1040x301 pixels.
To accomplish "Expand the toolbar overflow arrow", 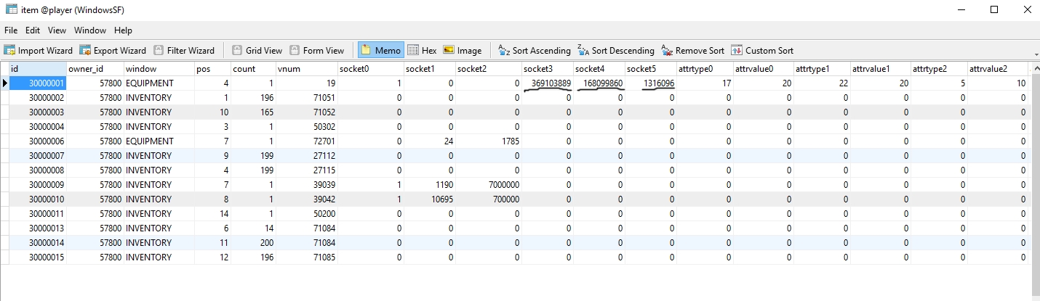I will [1036, 54].
